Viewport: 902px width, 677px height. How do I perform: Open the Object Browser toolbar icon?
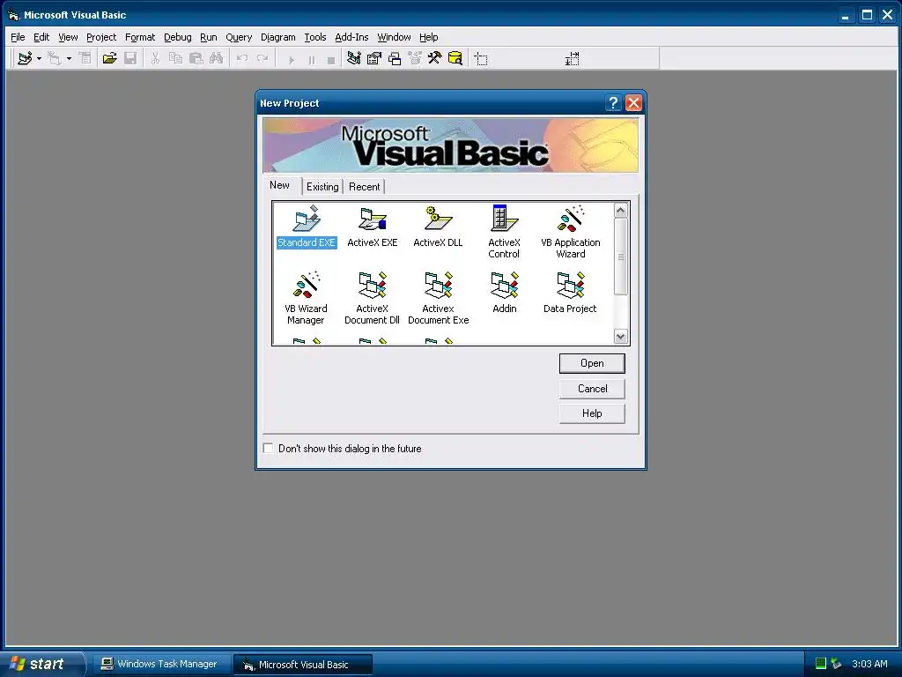(x=415, y=58)
